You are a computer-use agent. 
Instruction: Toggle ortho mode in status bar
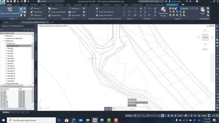coord(144,115)
